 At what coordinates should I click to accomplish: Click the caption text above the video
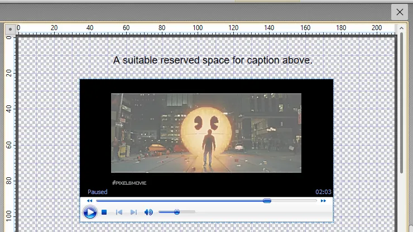tap(213, 60)
